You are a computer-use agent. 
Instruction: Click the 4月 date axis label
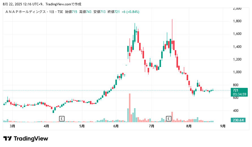46,126
